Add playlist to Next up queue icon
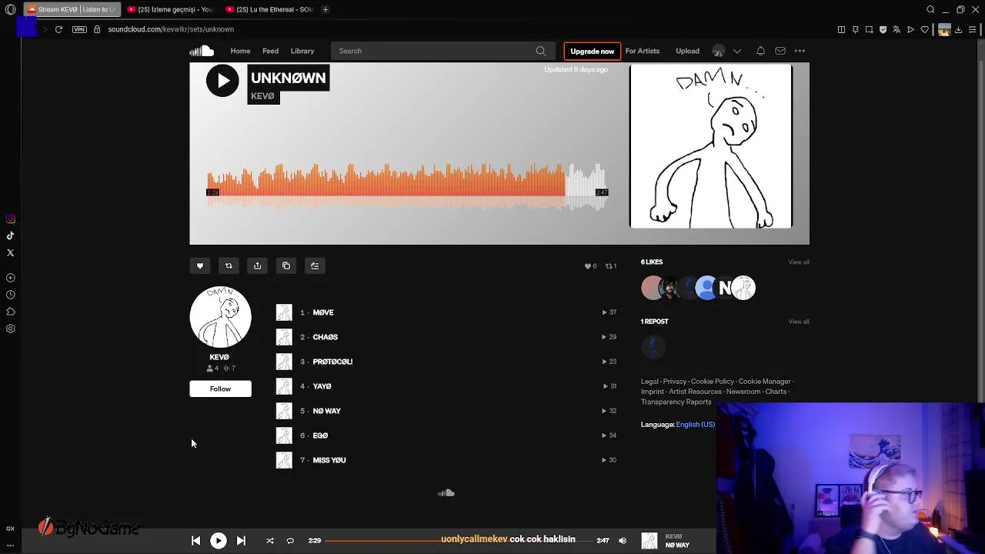Viewport: 985px width, 554px height. 315,266
